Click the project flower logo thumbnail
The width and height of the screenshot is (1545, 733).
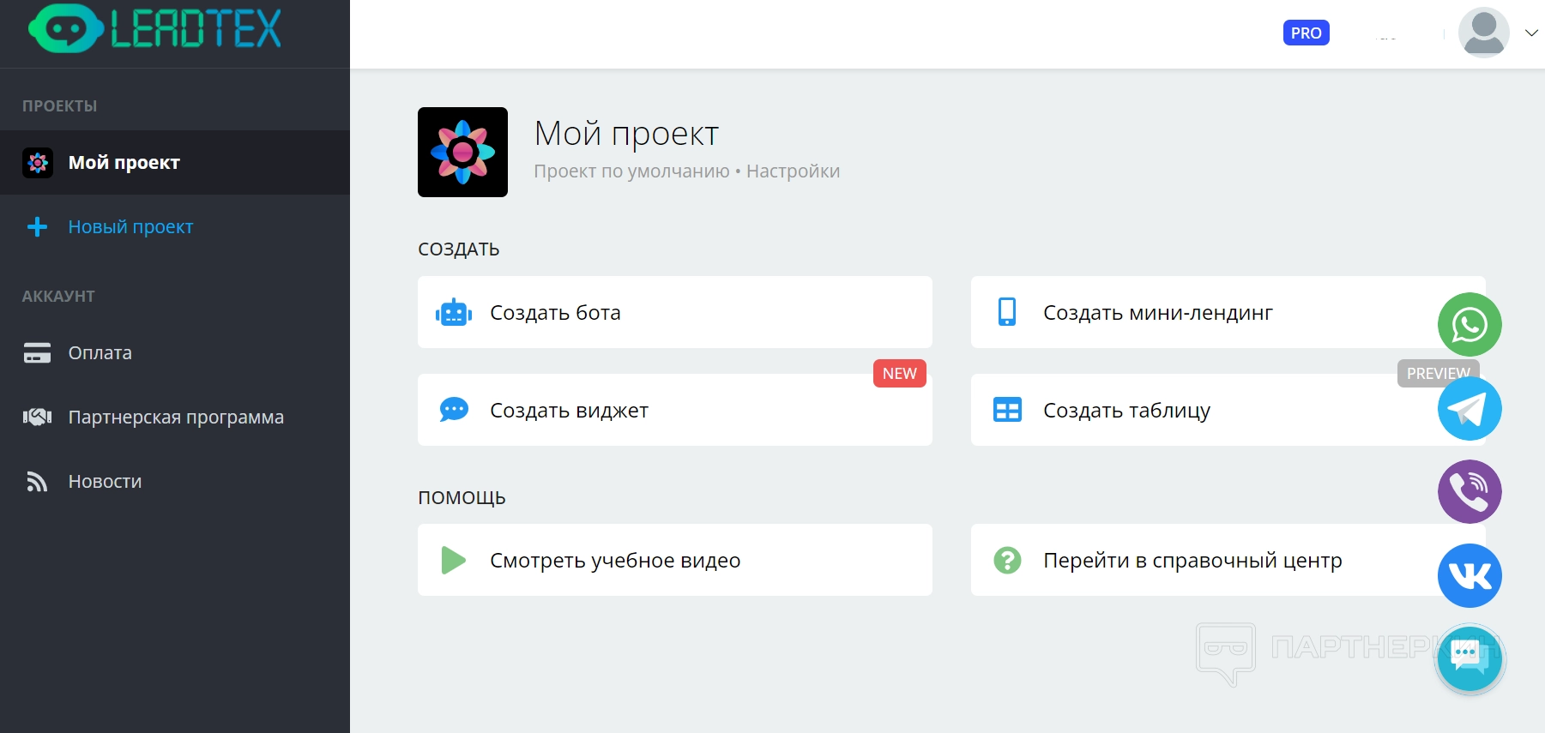point(462,153)
